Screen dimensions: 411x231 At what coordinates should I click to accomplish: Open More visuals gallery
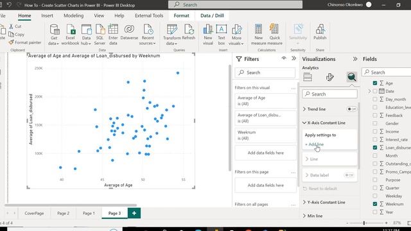(x=236, y=35)
